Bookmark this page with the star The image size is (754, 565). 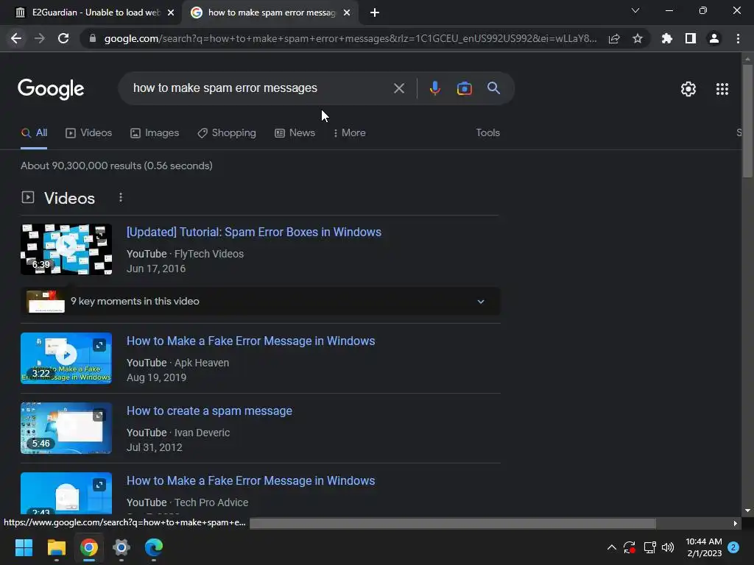tap(638, 38)
